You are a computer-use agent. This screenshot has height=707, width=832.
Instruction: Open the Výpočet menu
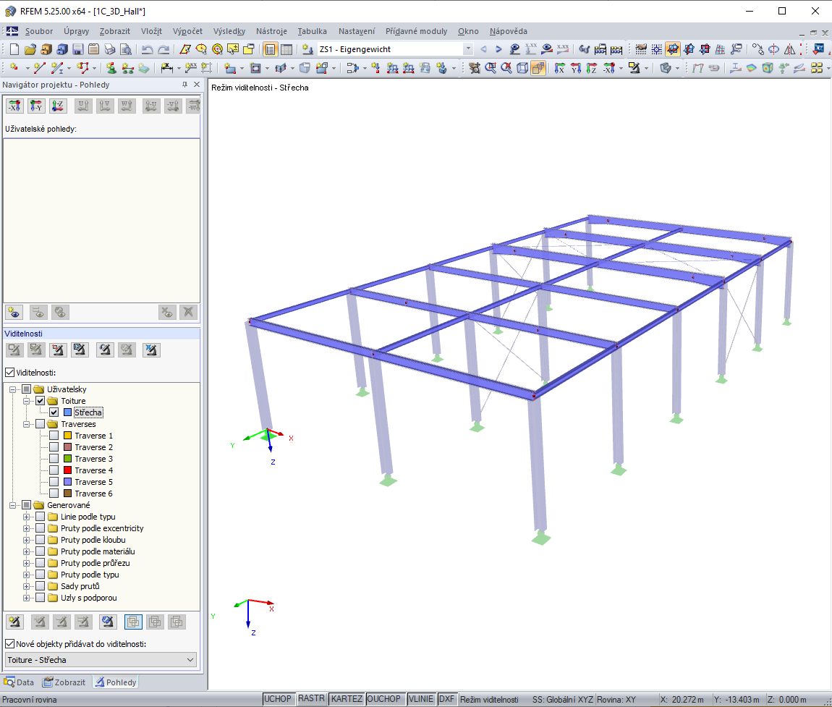point(187,31)
